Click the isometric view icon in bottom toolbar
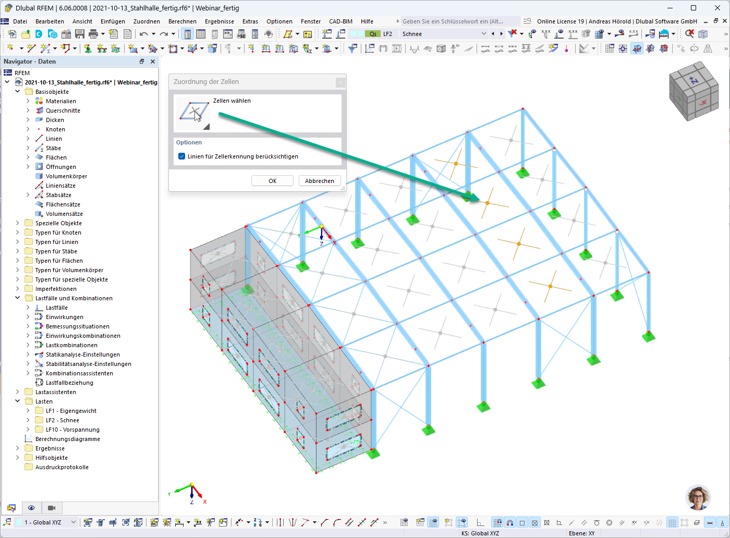This screenshot has width=730, height=538. [x=88, y=522]
